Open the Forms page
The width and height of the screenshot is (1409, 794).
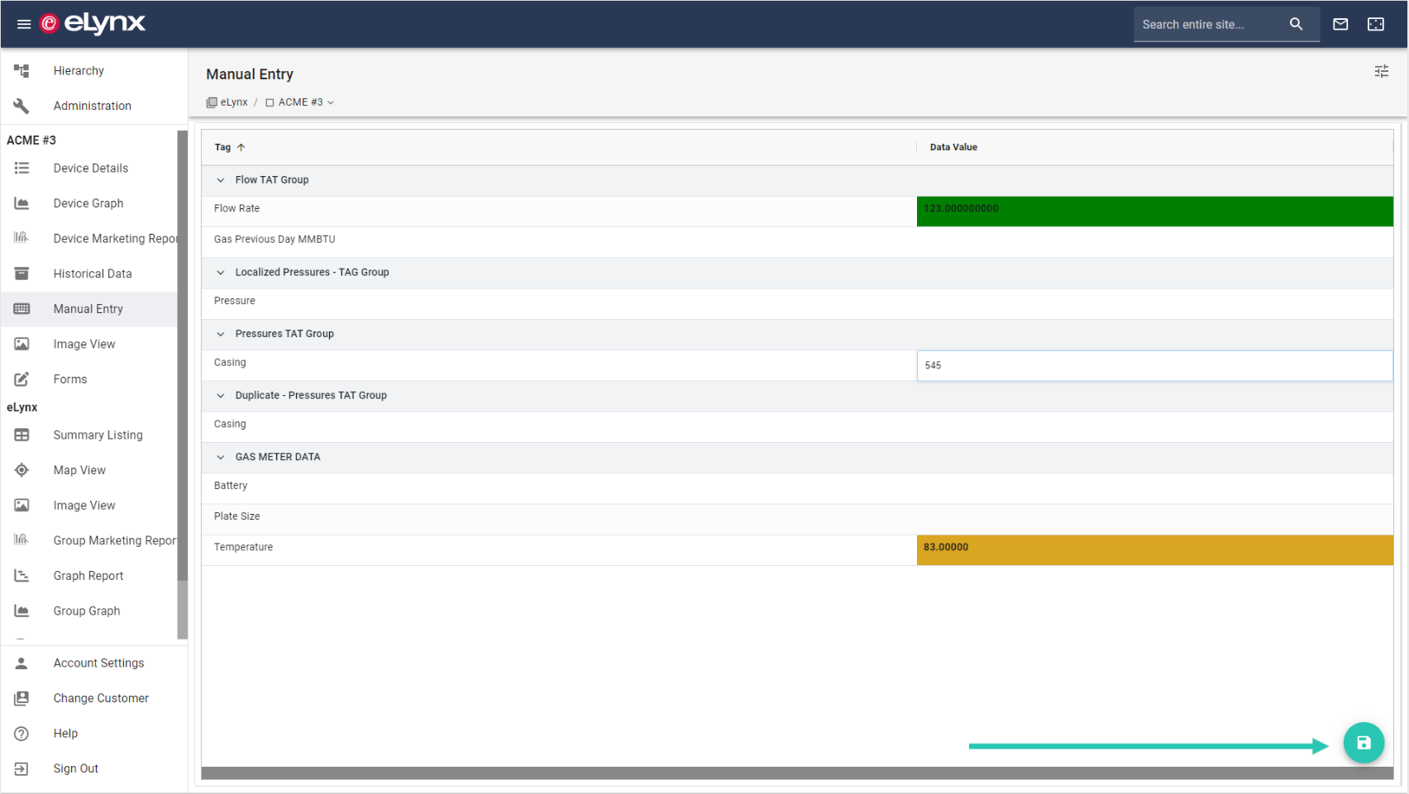click(70, 379)
